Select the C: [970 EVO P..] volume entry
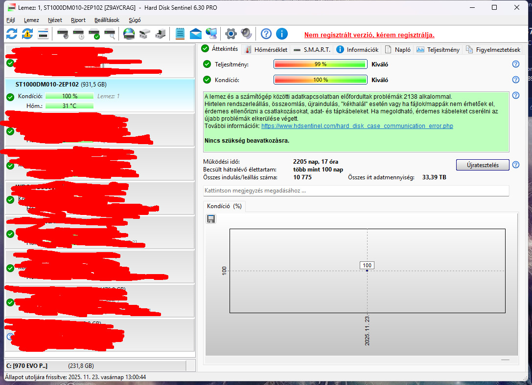 pyautogui.click(x=95, y=365)
